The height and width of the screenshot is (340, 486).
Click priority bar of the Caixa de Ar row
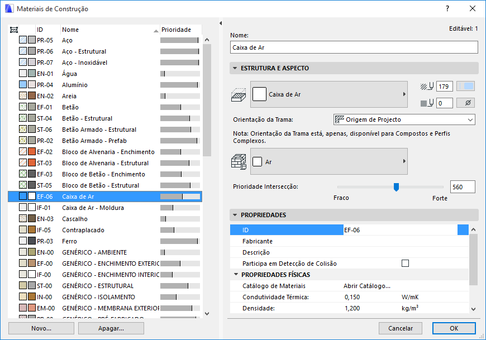(180, 197)
